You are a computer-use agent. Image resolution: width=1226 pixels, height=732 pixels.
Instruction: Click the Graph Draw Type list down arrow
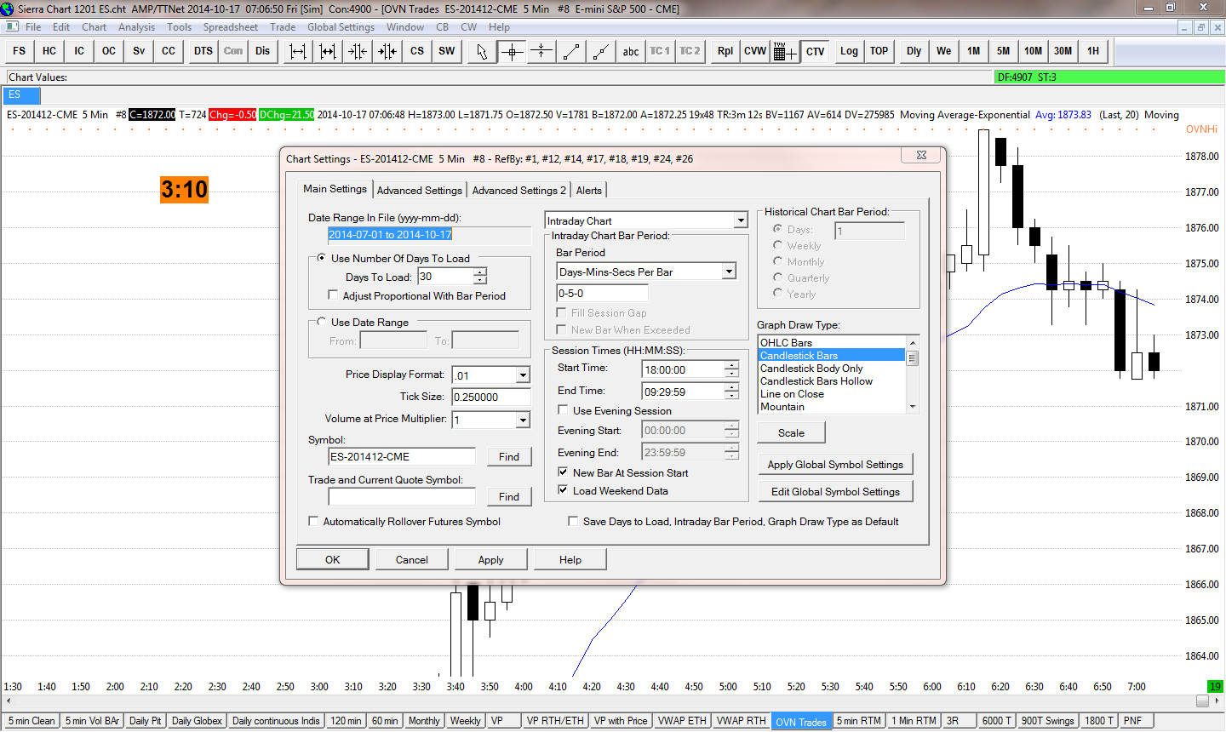coord(913,407)
